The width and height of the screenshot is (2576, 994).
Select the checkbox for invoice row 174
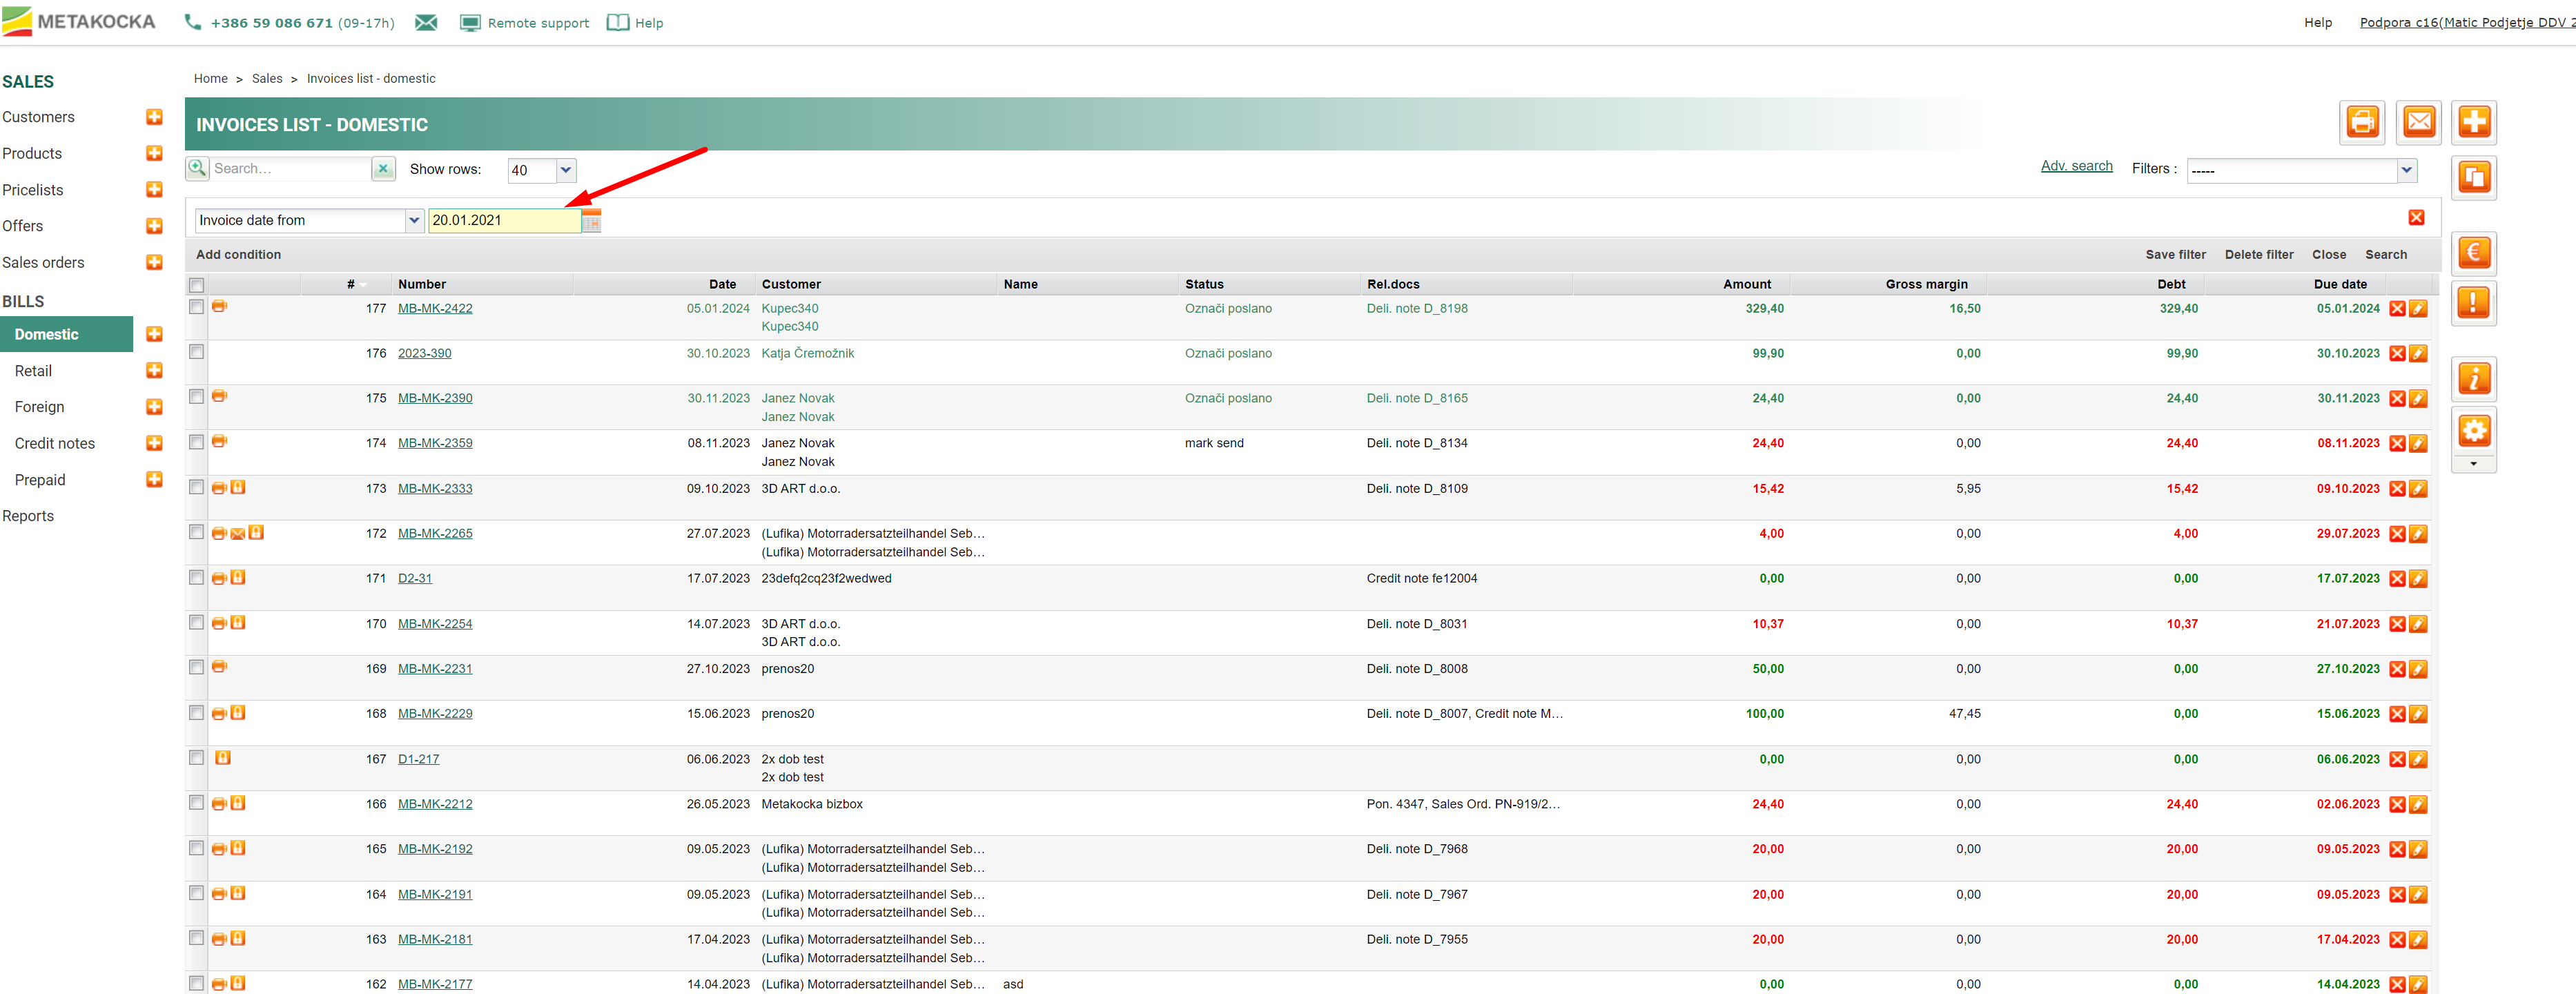(x=197, y=442)
